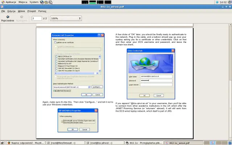Image resolution: width=232 pixels, height=145 pixels.
Task: Click the Firefox icon on Napisz odpowiedź taskbar button
Action: pos(9,143)
